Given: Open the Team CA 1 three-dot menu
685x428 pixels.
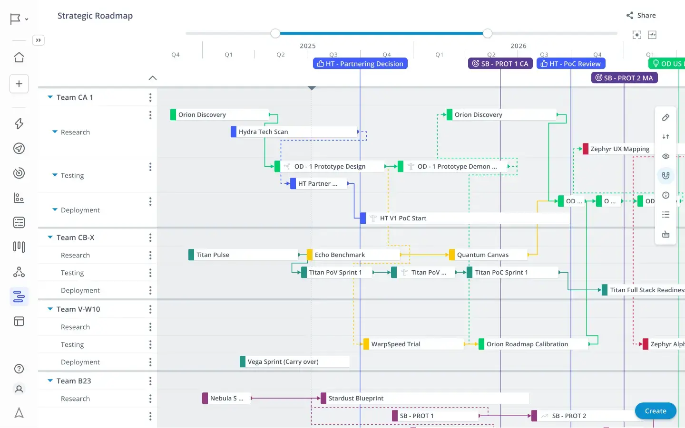Looking at the screenshot, I should pos(150,97).
